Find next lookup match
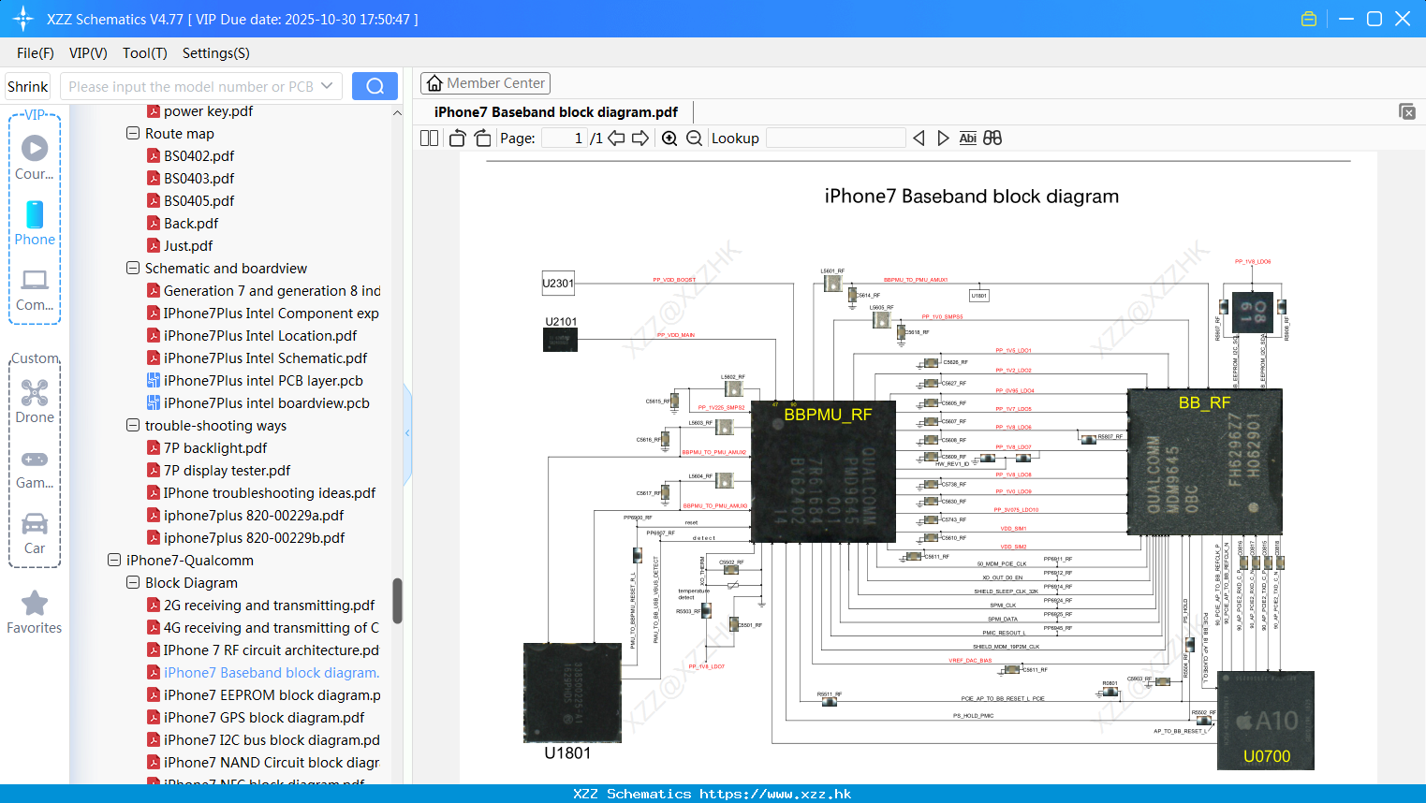The width and height of the screenshot is (1426, 803). pos(943,139)
